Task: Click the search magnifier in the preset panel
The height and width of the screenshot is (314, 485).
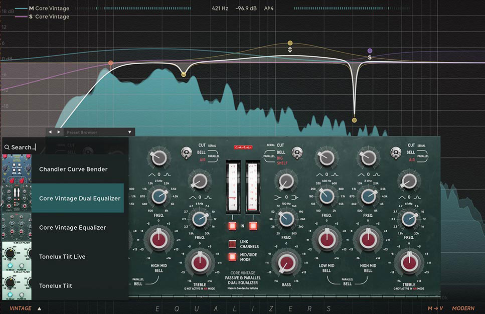Action: click(x=8, y=147)
